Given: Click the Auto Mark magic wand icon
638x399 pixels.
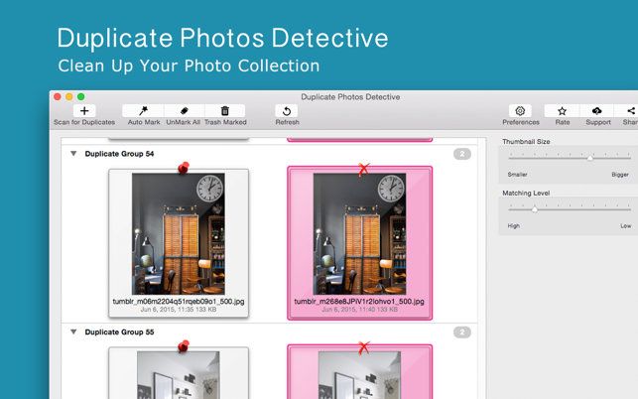Looking at the screenshot, I should click(x=143, y=111).
